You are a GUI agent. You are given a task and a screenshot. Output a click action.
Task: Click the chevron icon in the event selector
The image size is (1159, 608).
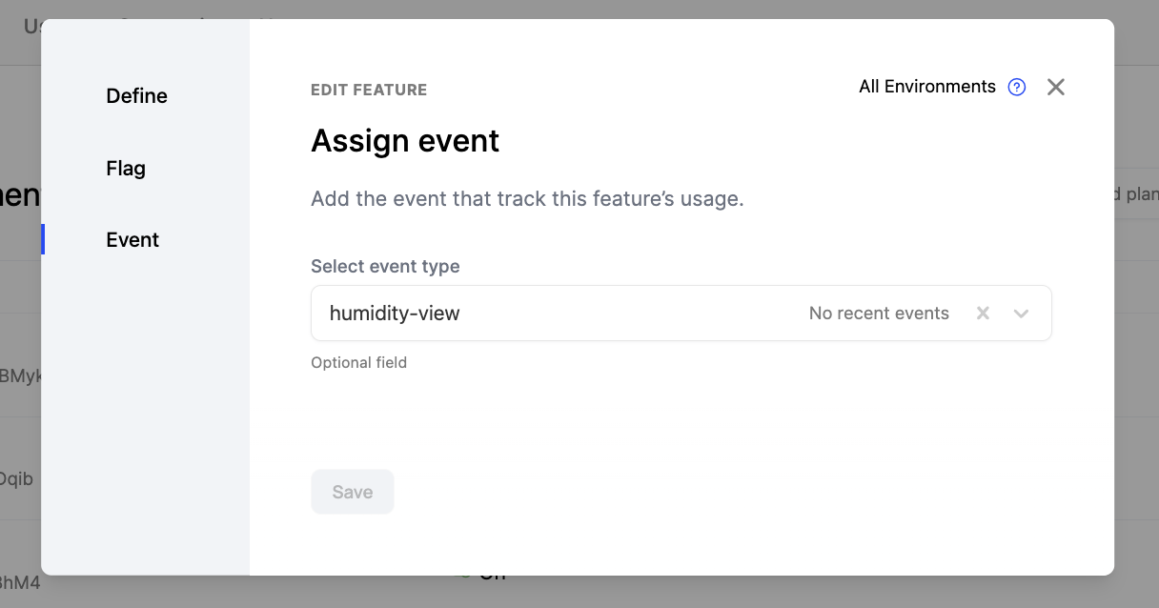1021,313
